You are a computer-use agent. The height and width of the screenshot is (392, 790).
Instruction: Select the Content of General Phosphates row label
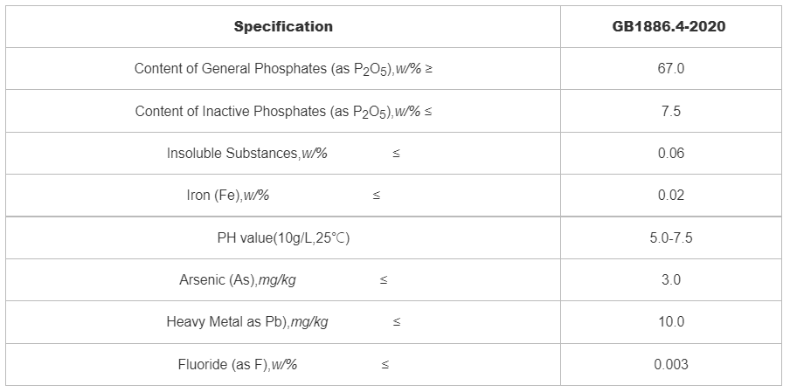tap(283, 68)
